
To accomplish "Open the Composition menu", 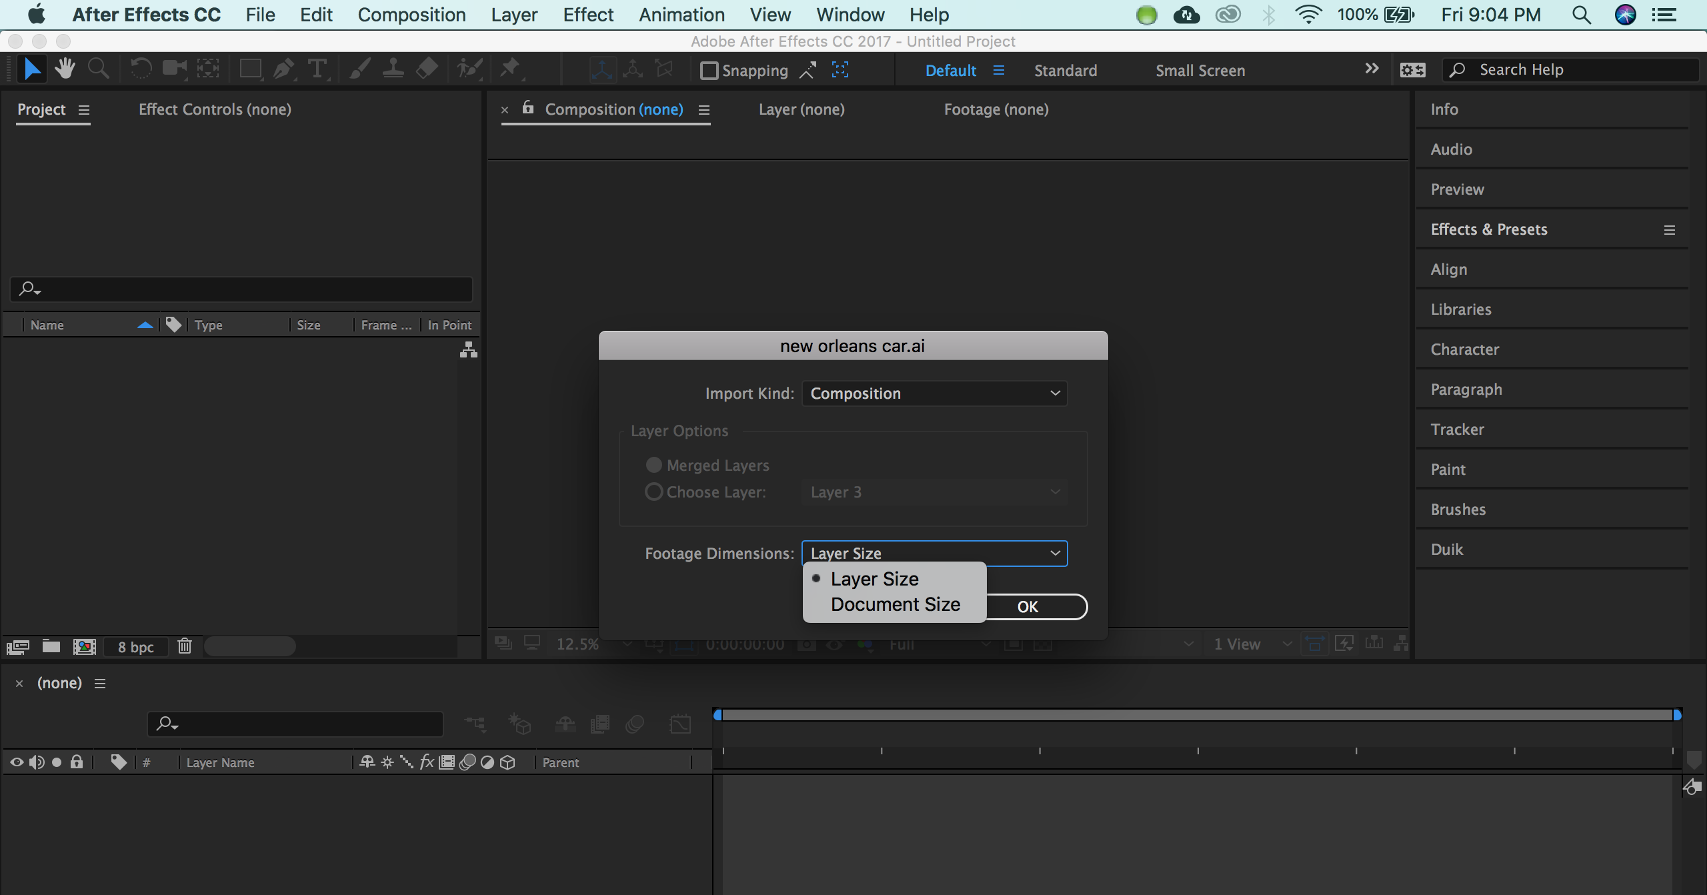I will (409, 15).
